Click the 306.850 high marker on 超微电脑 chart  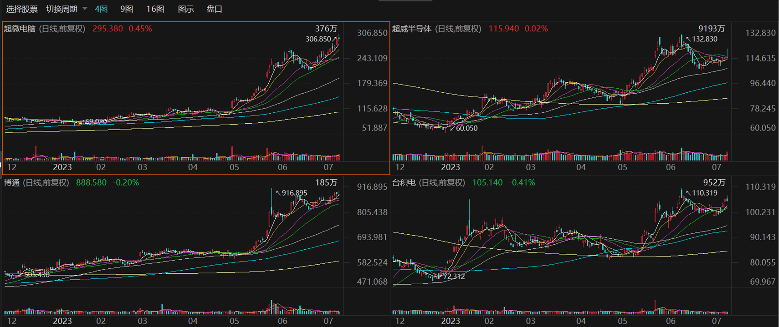(318, 39)
